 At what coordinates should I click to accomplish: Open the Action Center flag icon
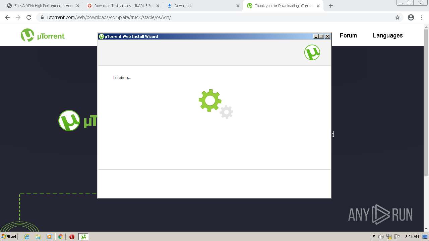click(x=397, y=237)
